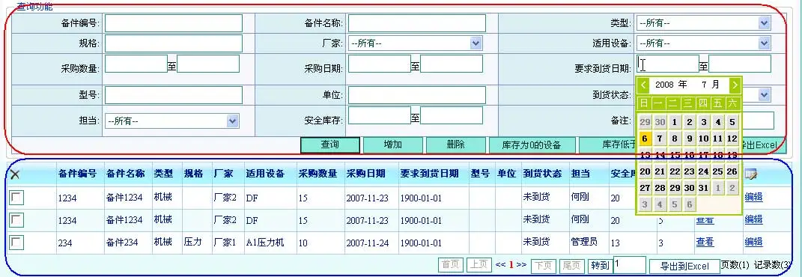The image size is (802, 277).
Task: Focus the 安全库存 maximum input field
Action: point(452,115)
